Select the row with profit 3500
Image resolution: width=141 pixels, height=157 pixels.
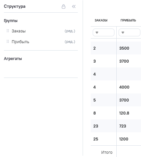[x=116, y=48]
